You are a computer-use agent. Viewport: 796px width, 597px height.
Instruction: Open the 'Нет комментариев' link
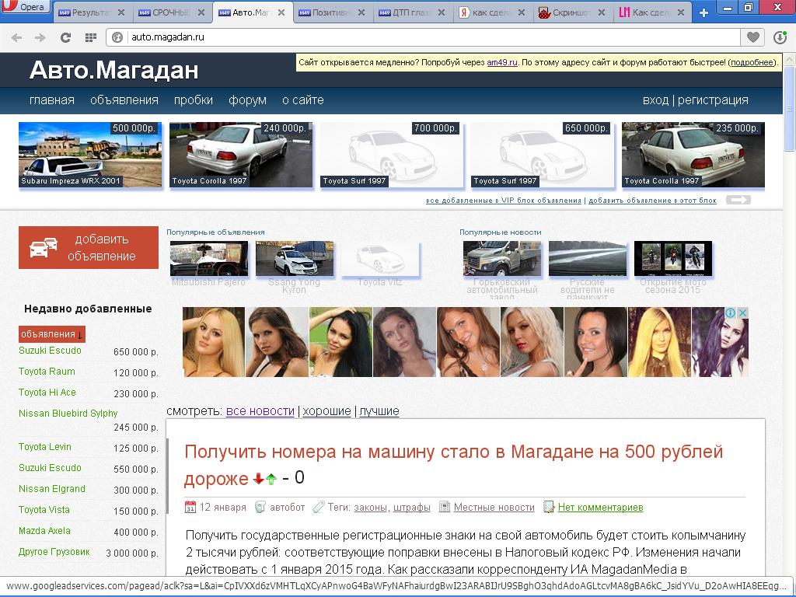(x=600, y=508)
